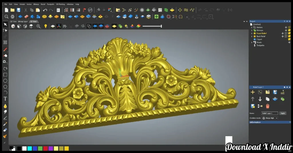This screenshot has width=293, height=153.
Task: Collapse the Information panel section
Action: click(290, 122)
